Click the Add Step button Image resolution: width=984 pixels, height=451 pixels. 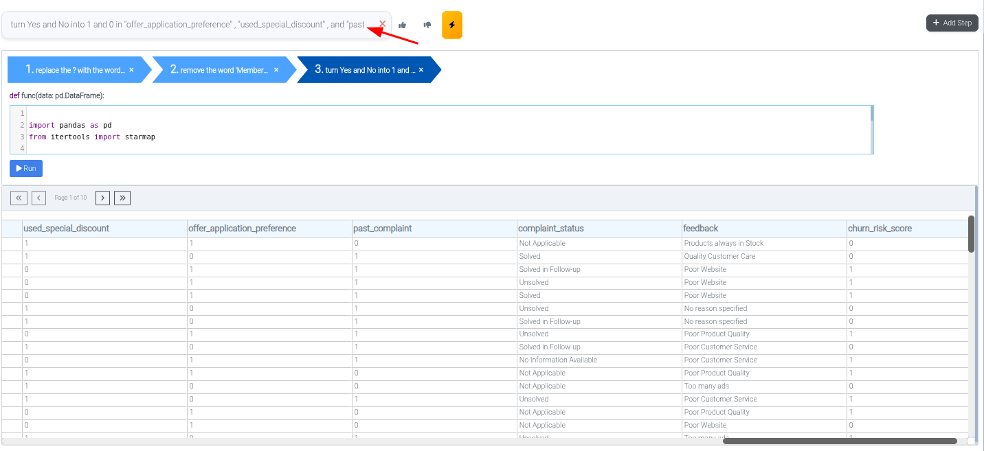[x=952, y=23]
